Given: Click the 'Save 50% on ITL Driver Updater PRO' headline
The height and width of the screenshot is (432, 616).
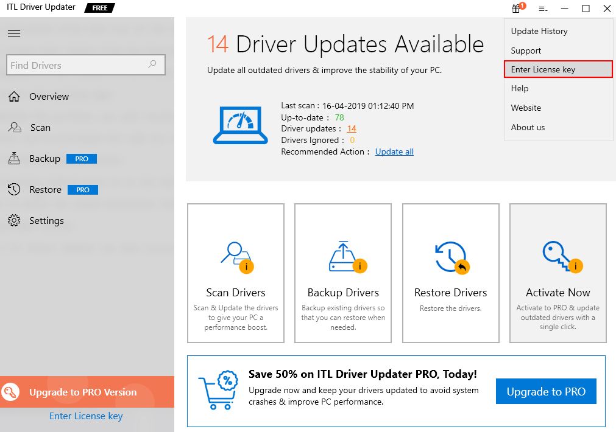Looking at the screenshot, I should tap(363, 374).
